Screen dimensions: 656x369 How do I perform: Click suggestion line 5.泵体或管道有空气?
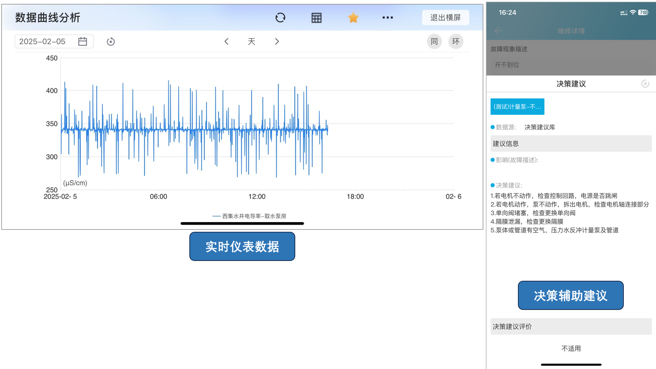pyautogui.click(x=555, y=230)
